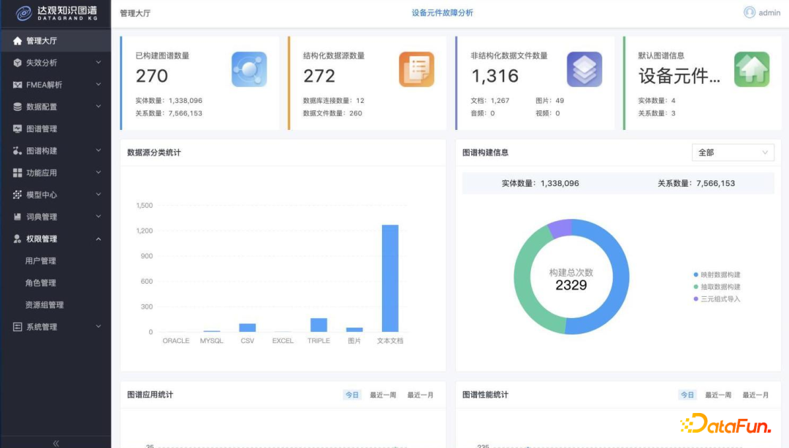
Task: Open 管理大厅 in the sidebar
Action: [56, 41]
